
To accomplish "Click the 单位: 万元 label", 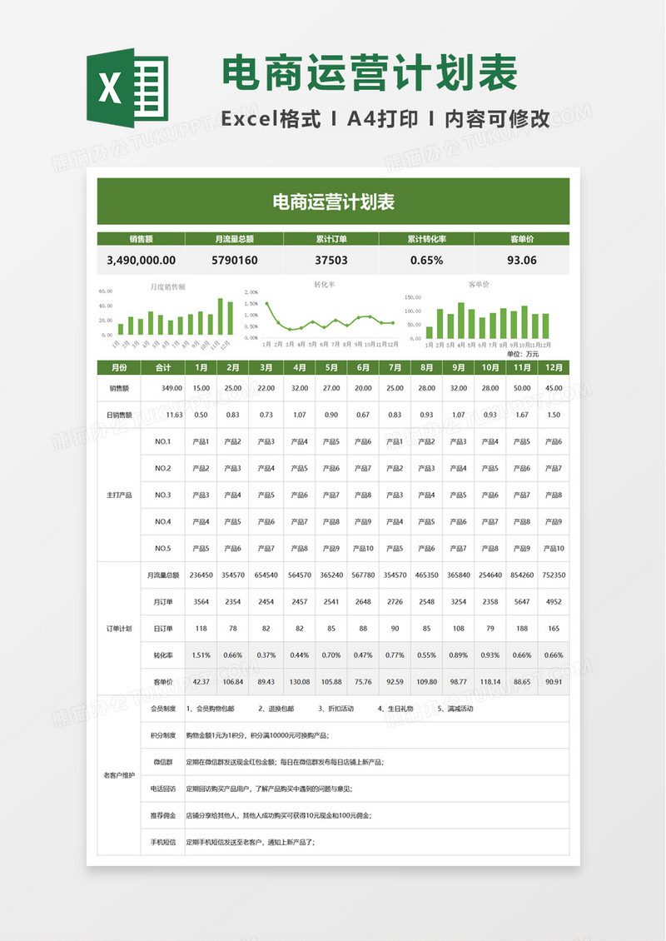I will coord(523,355).
